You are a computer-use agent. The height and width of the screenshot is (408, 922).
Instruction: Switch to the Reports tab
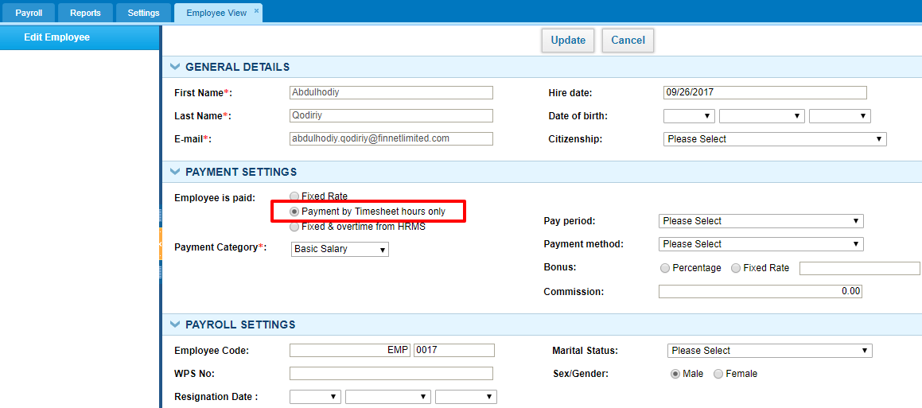point(85,13)
